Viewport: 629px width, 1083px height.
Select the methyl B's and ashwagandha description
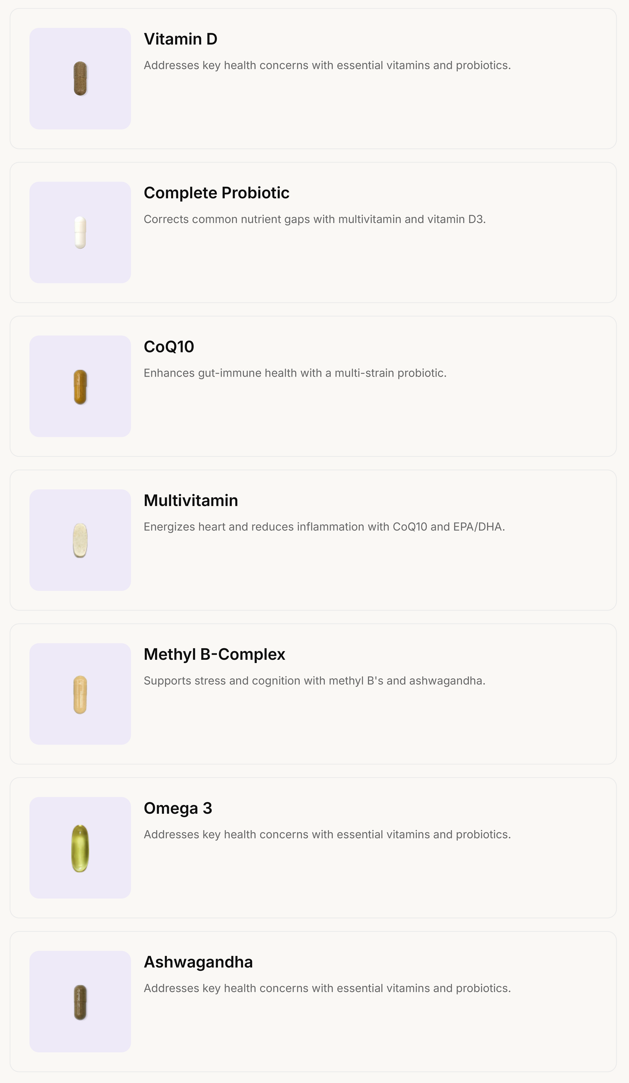314,681
